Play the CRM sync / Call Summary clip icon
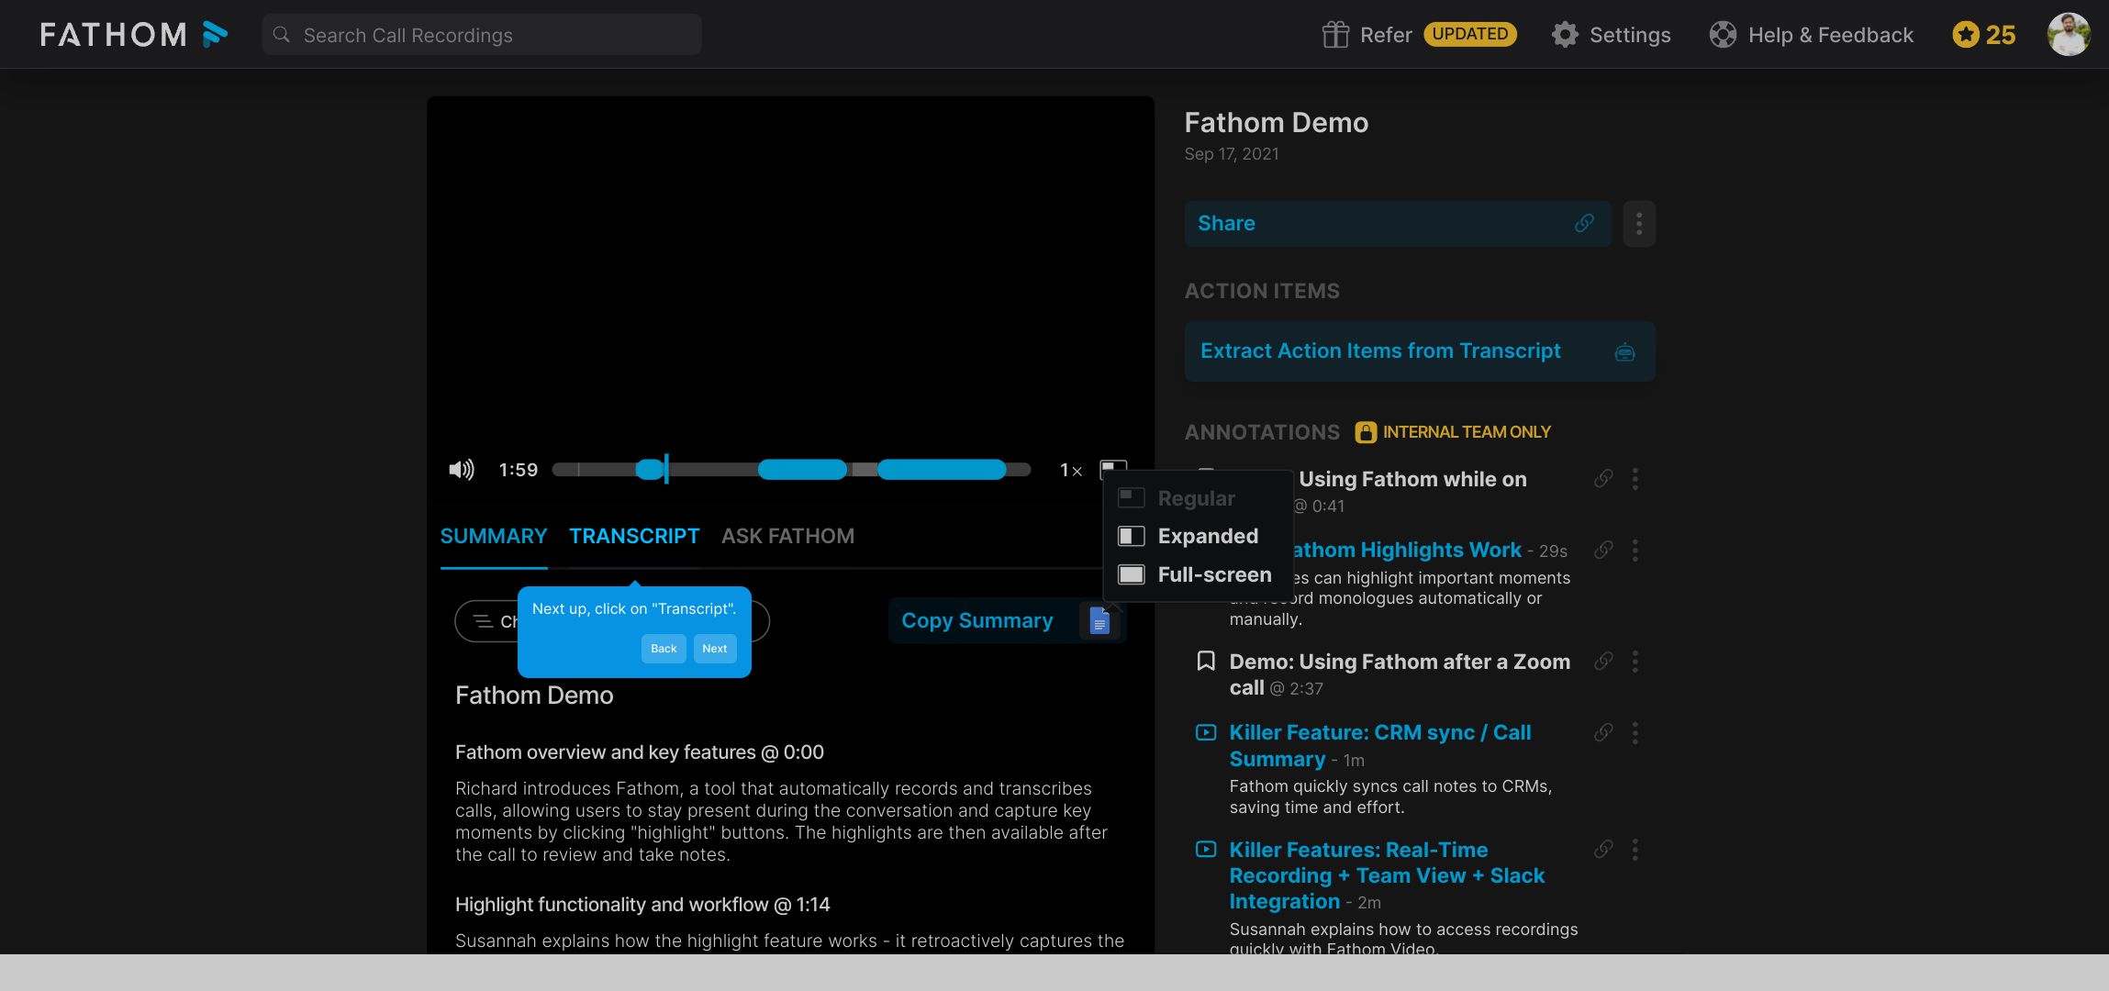The width and height of the screenshot is (2109, 991). pos(1206,732)
